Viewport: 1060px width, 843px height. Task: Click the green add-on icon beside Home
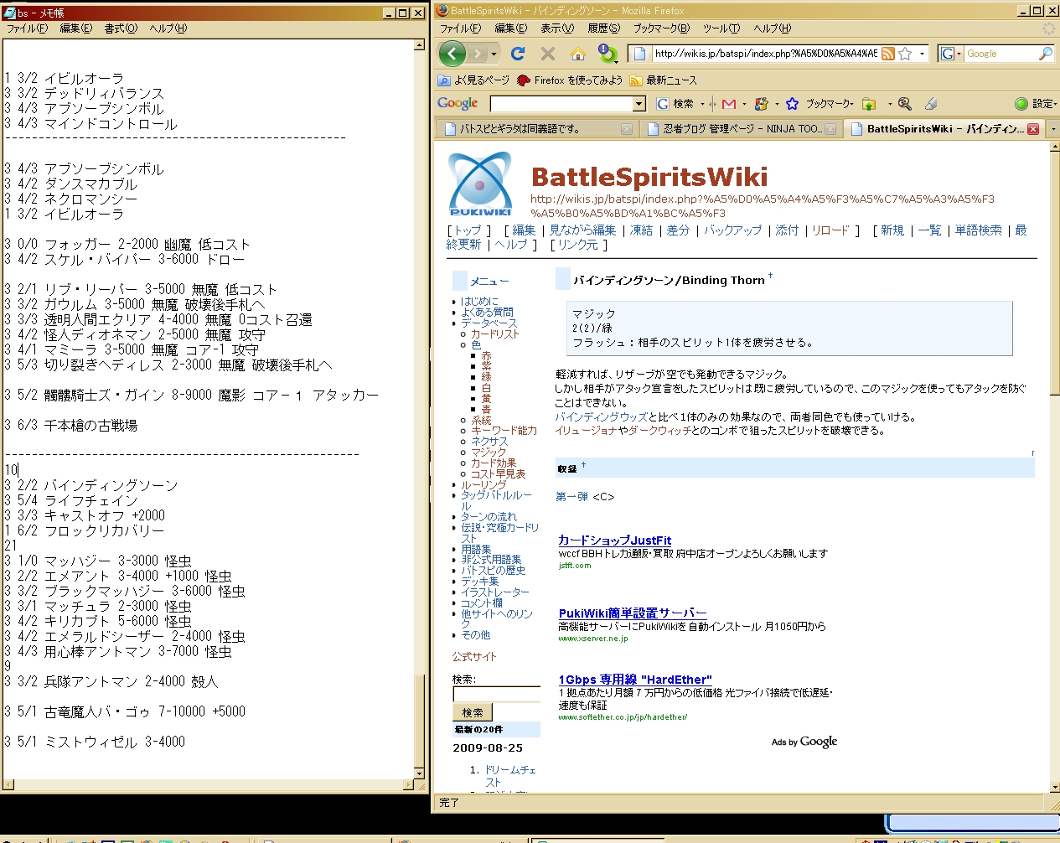click(608, 54)
